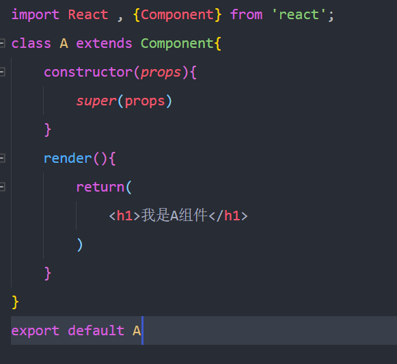Collapse the constructor fold marker
397x364 pixels.
(2, 72)
